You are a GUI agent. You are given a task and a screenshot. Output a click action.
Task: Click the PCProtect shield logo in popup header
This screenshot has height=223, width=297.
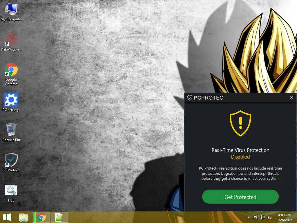[190, 98]
